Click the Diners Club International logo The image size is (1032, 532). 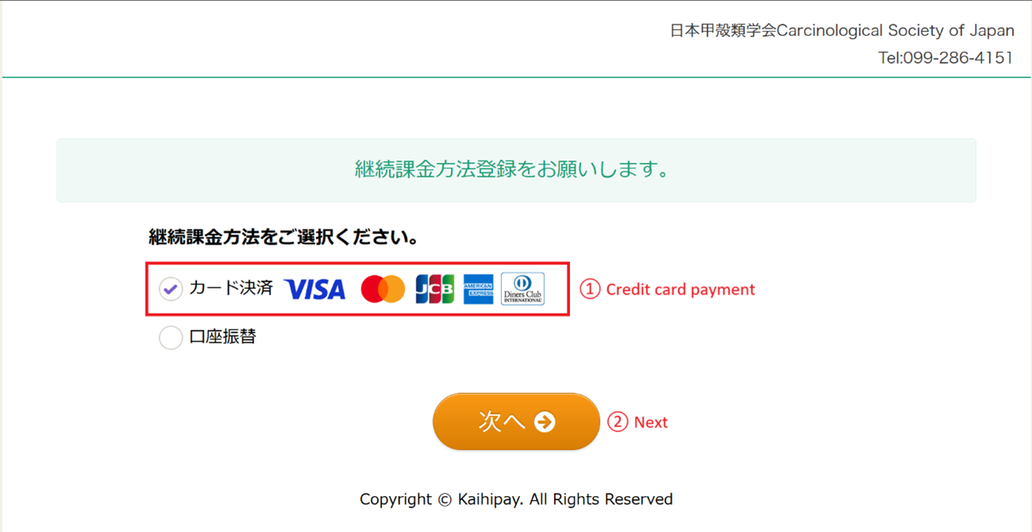(522, 289)
